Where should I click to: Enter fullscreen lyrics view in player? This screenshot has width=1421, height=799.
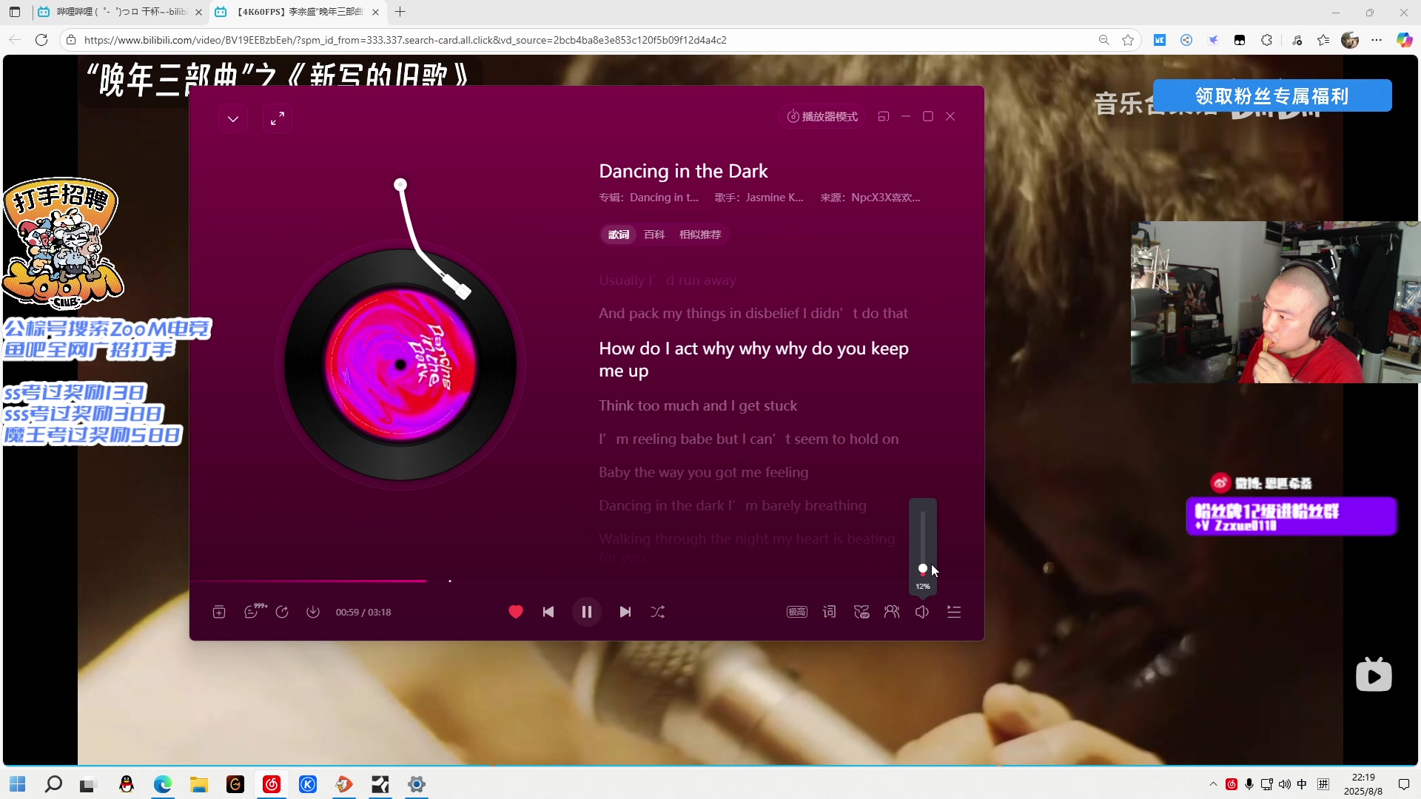click(278, 118)
